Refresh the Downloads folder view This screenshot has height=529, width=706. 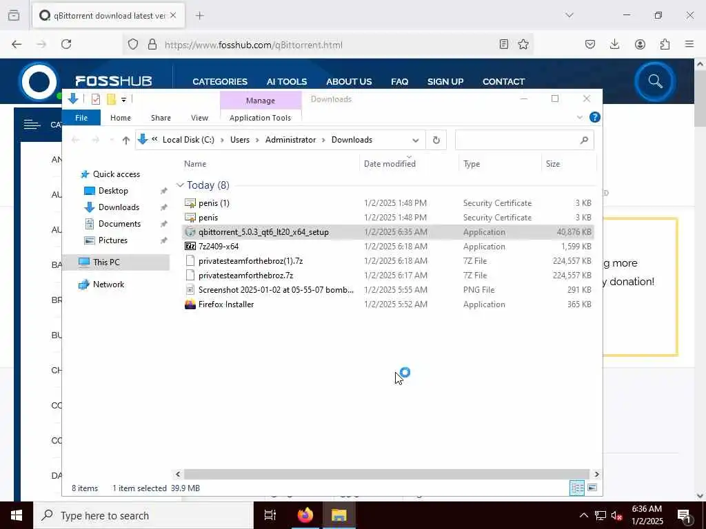[436, 141]
